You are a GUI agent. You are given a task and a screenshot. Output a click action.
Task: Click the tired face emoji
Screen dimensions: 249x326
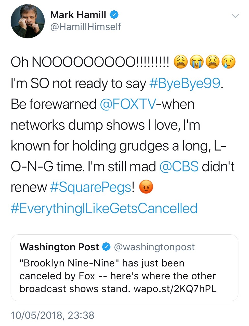pyautogui.click(x=213, y=62)
